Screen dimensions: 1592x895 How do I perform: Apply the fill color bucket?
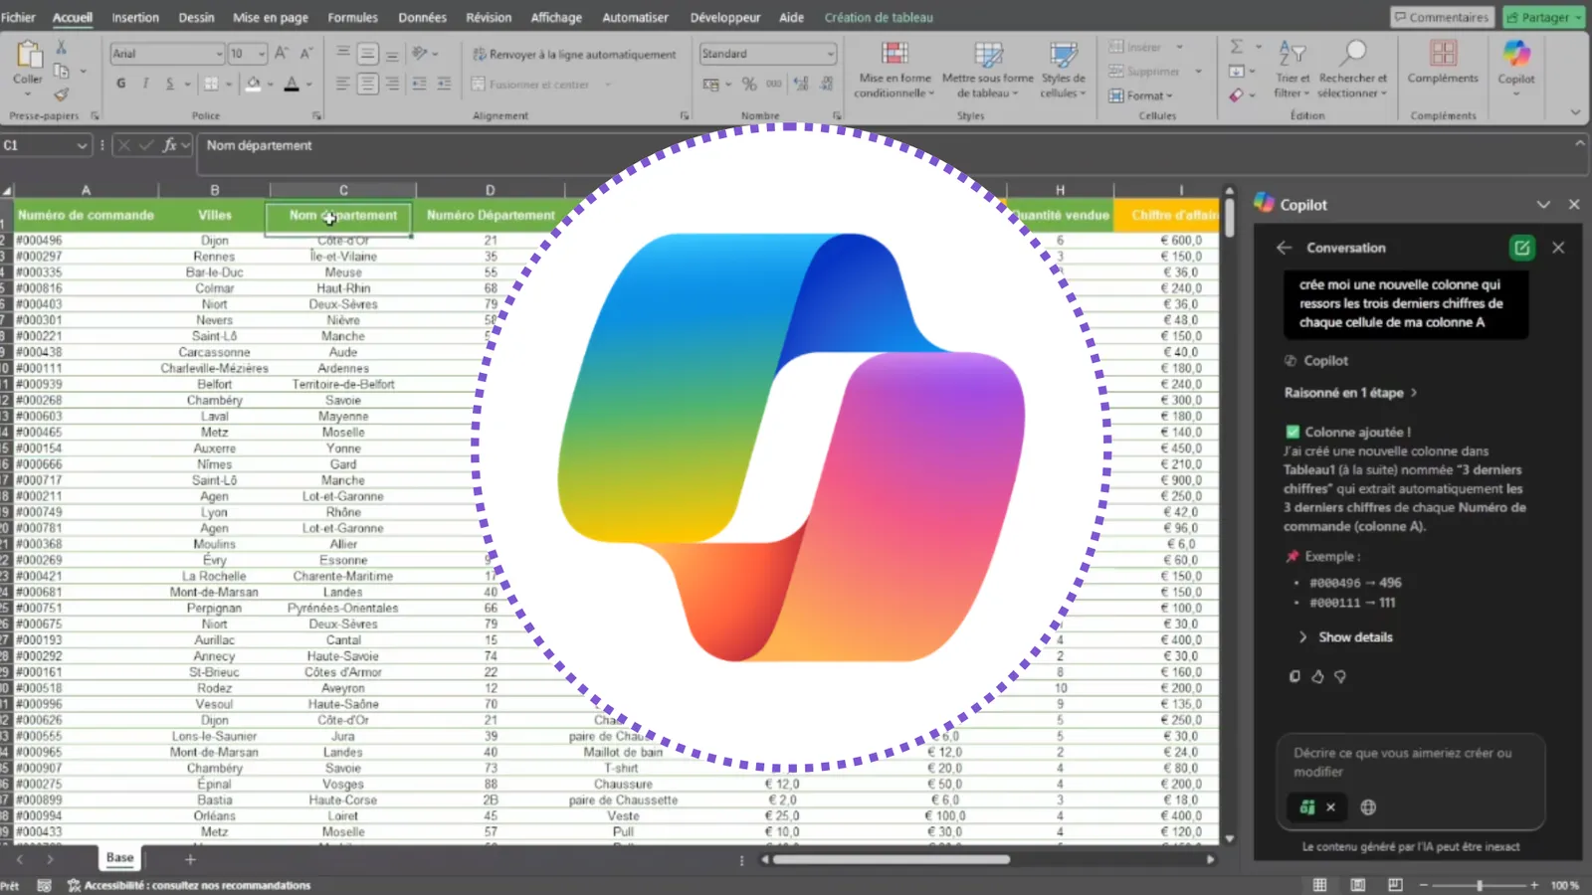pyautogui.click(x=254, y=84)
